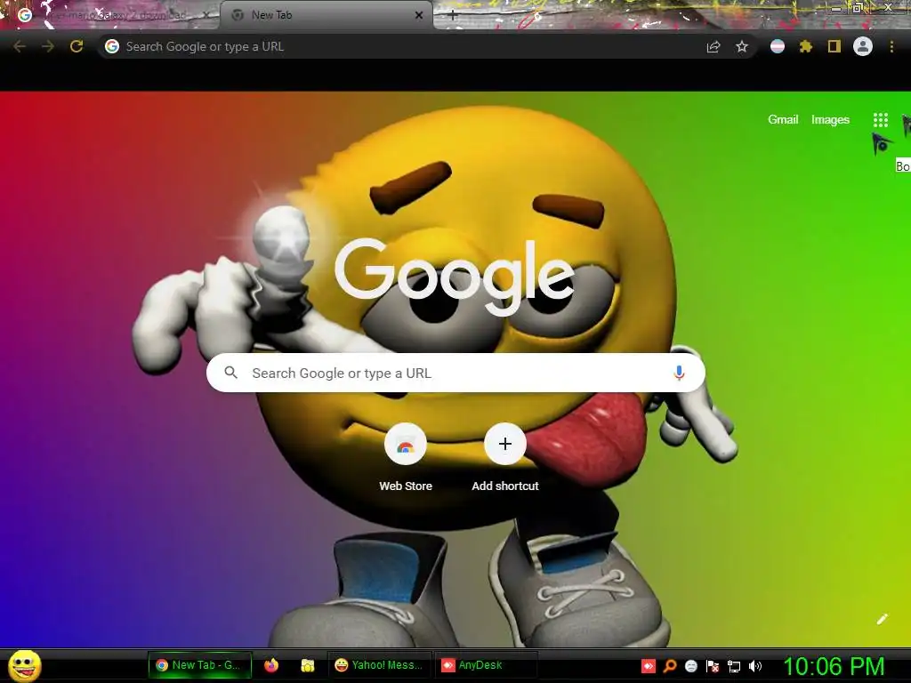
Task: Click the Google logo on the page
Action: (455, 277)
